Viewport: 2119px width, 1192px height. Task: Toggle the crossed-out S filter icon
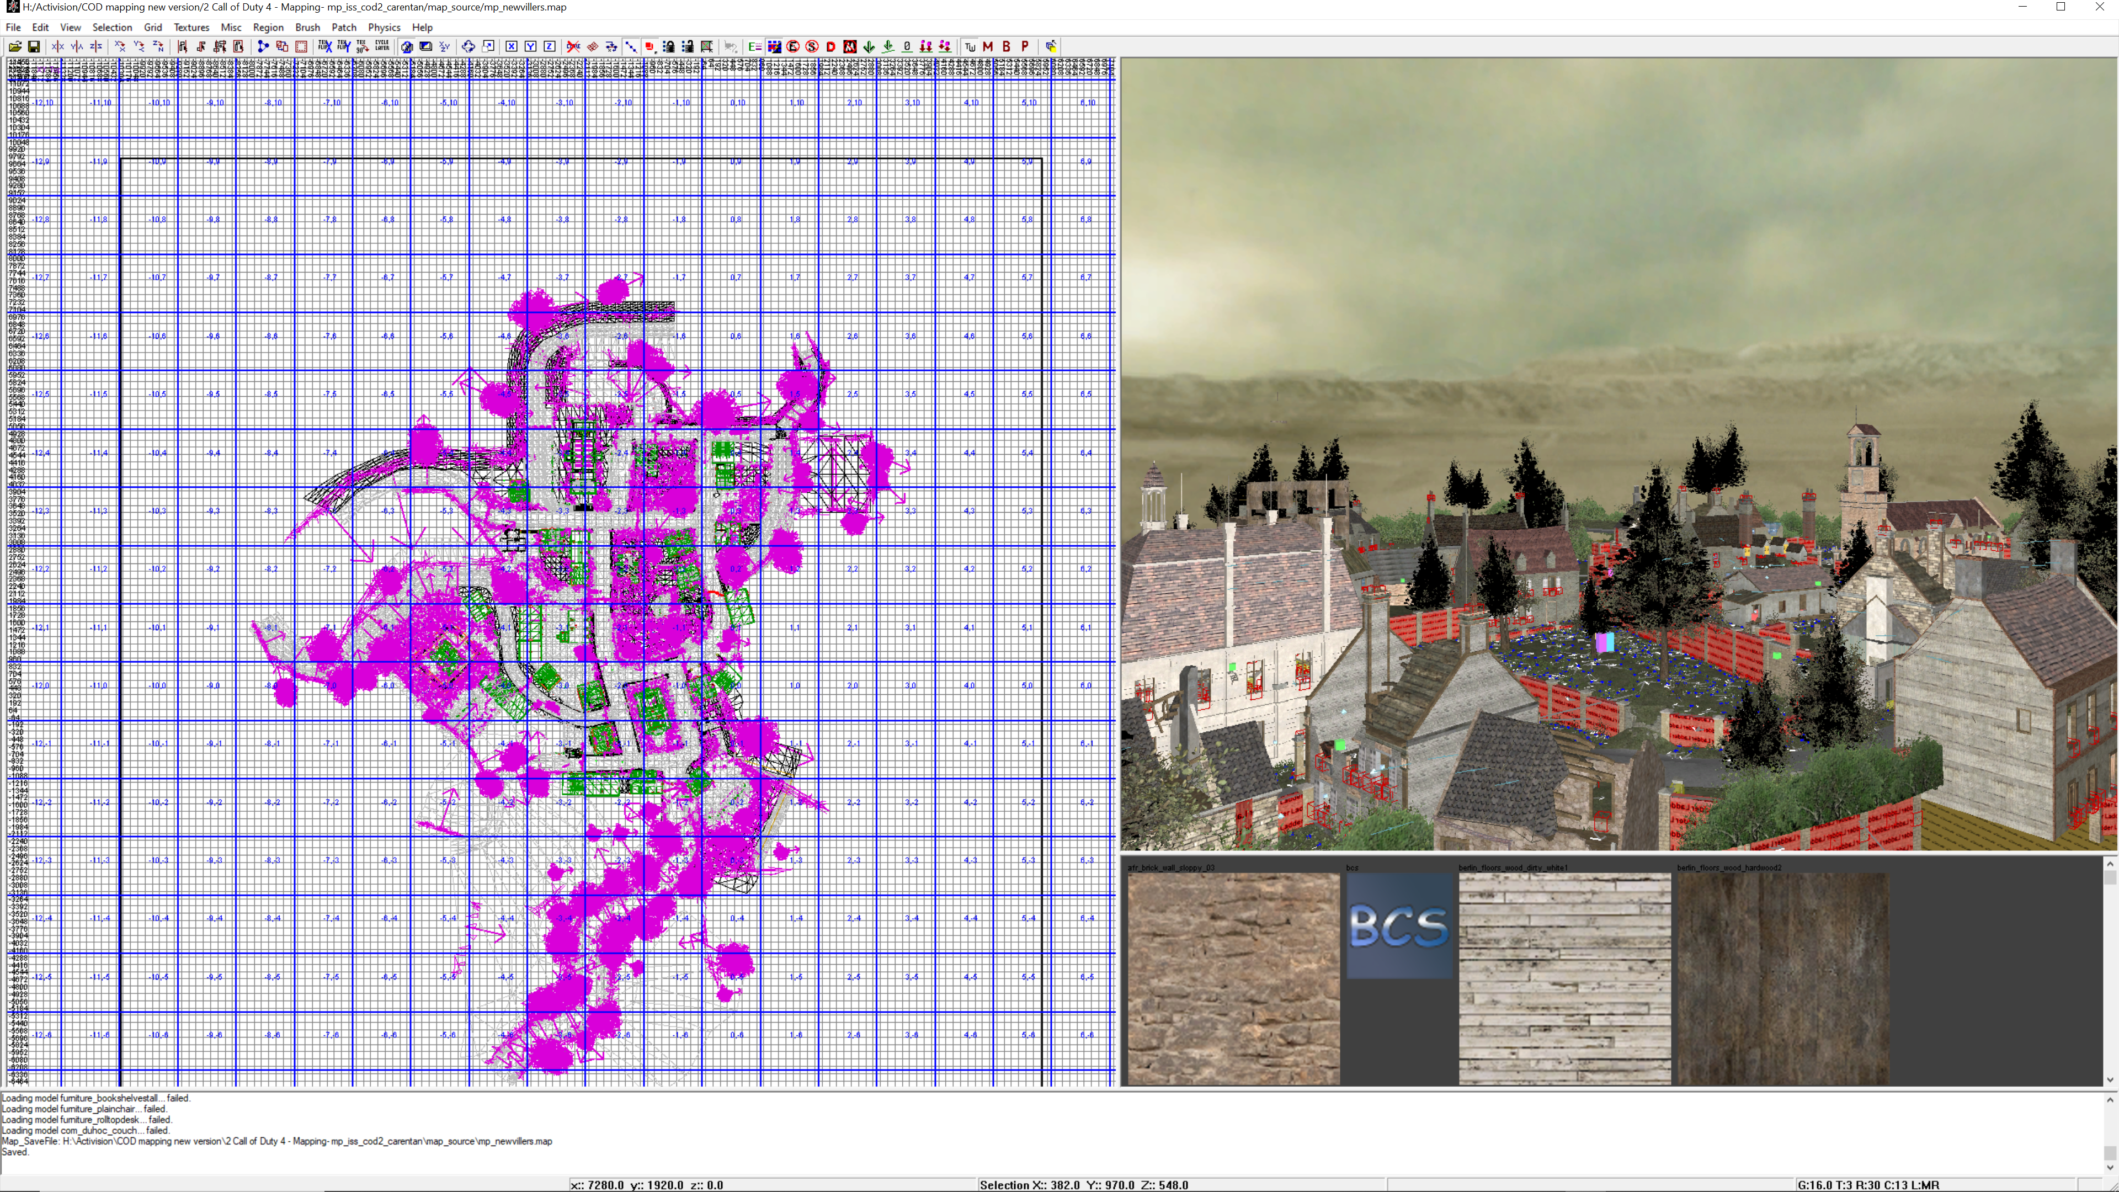(812, 46)
